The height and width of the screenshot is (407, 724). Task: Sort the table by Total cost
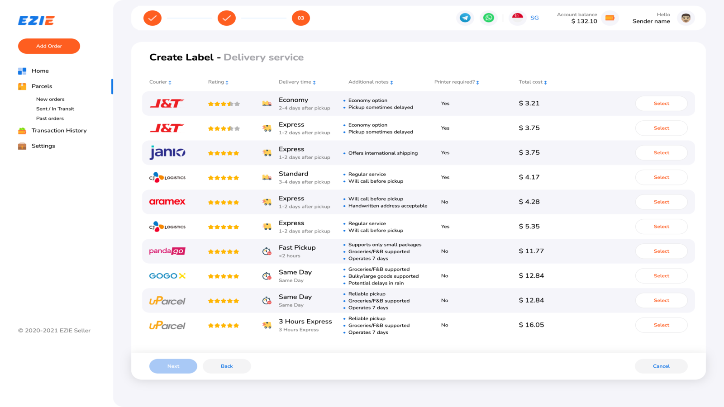click(x=546, y=82)
